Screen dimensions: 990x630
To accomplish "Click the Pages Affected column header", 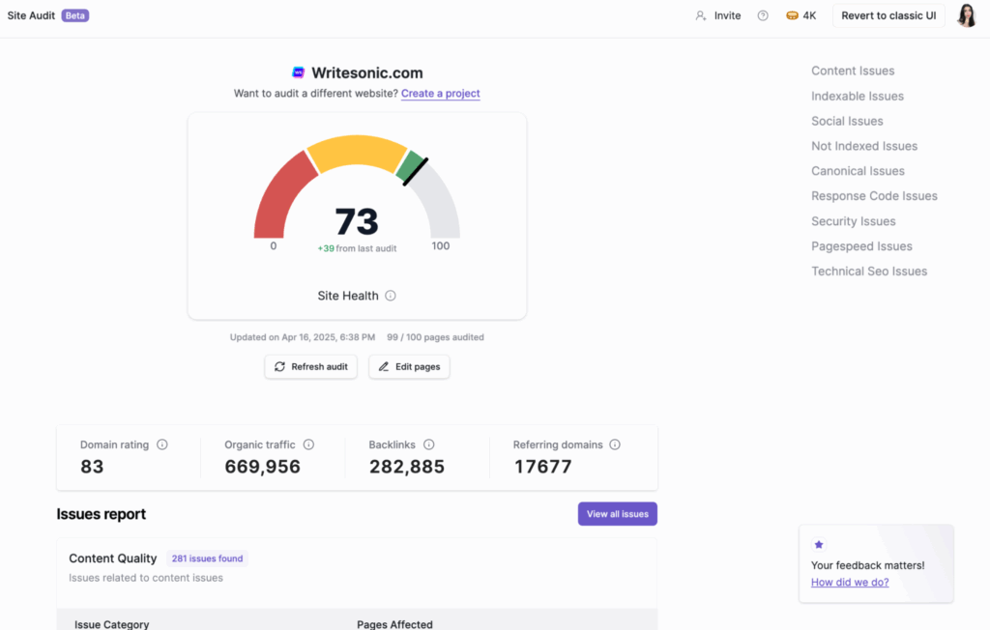I will click(394, 624).
